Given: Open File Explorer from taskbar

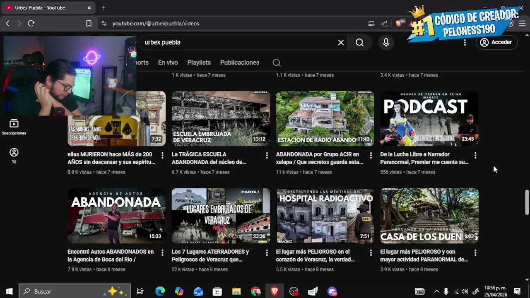Looking at the screenshot, I should coord(236,291).
